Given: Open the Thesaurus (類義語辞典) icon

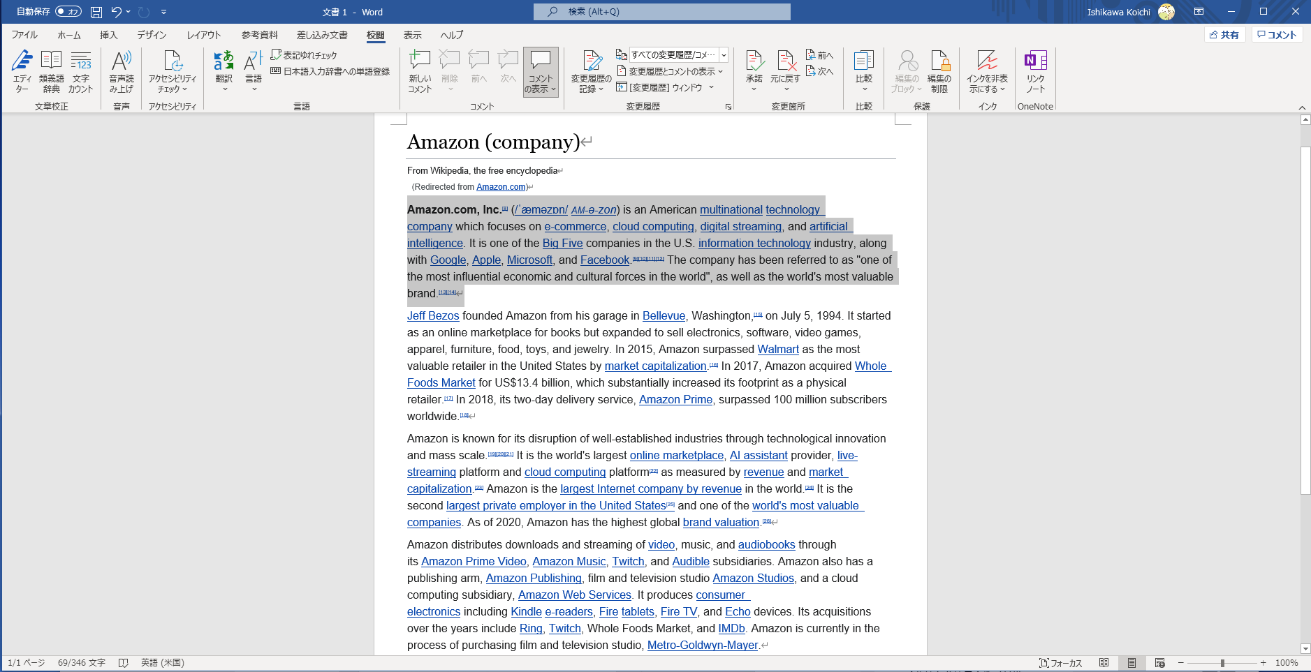Looking at the screenshot, I should point(51,71).
